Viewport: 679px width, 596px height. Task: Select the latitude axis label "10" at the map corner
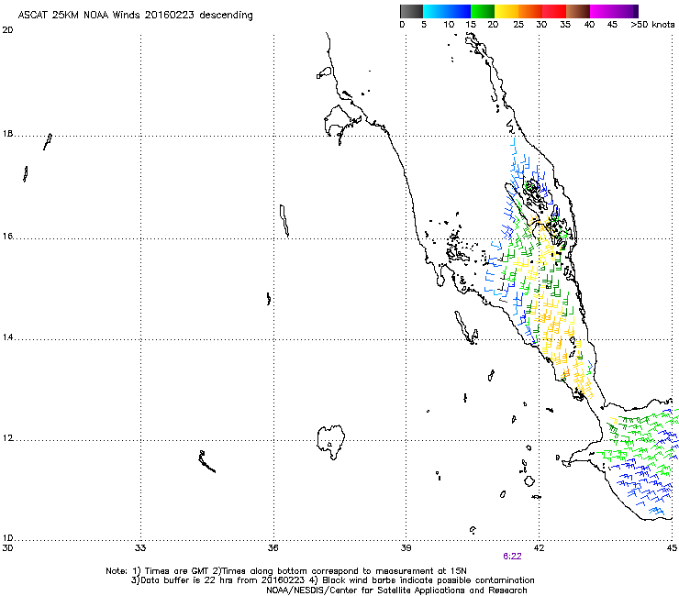[x=7, y=538]
